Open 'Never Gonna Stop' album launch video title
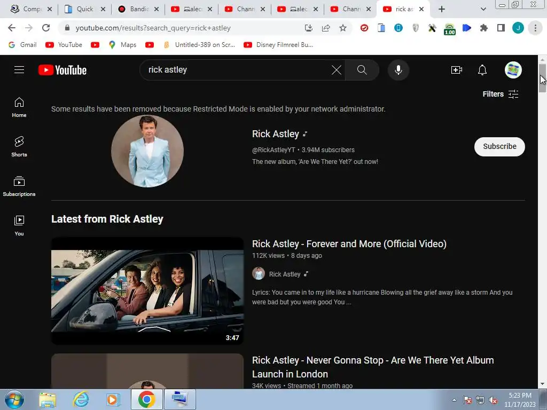 coord(373,367)
